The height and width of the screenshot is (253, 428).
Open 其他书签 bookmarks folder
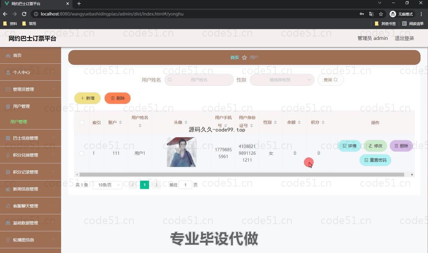(x=385, y=24)
